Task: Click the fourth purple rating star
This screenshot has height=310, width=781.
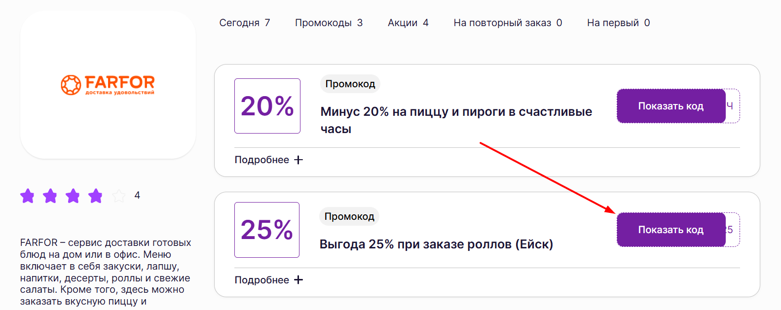Action: click(x=96, y=196)
